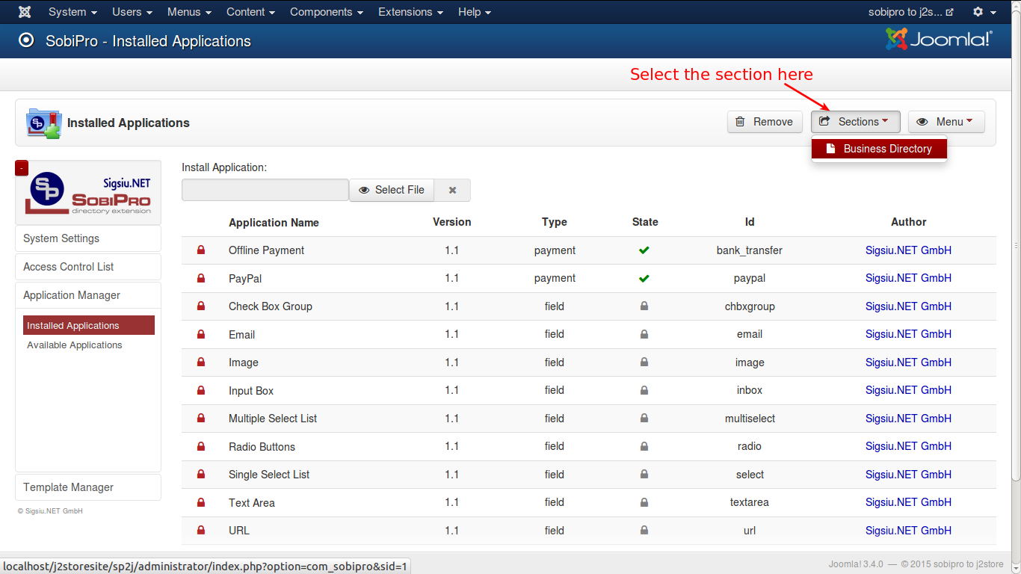Click the red lock icon for Image
The image size is (1021, 574).
click(200, 362)
